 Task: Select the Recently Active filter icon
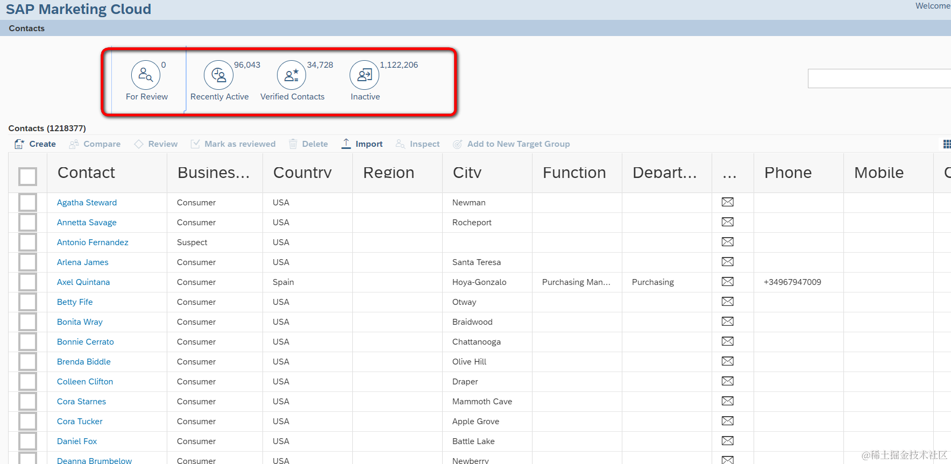pyautogui.click(x=218, y=75)
